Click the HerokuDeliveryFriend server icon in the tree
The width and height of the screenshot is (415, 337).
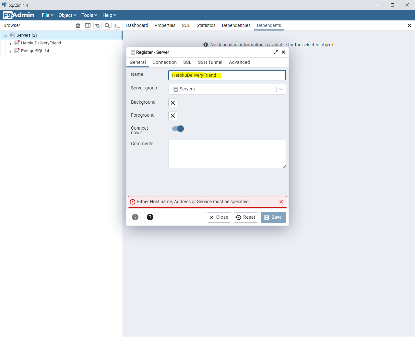point(17,43)
